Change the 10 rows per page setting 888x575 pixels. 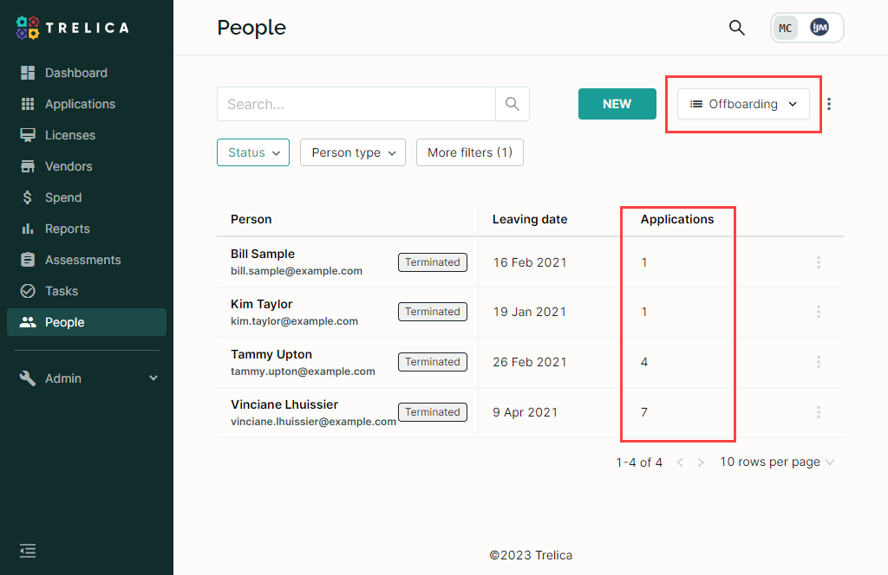[776, 462]
